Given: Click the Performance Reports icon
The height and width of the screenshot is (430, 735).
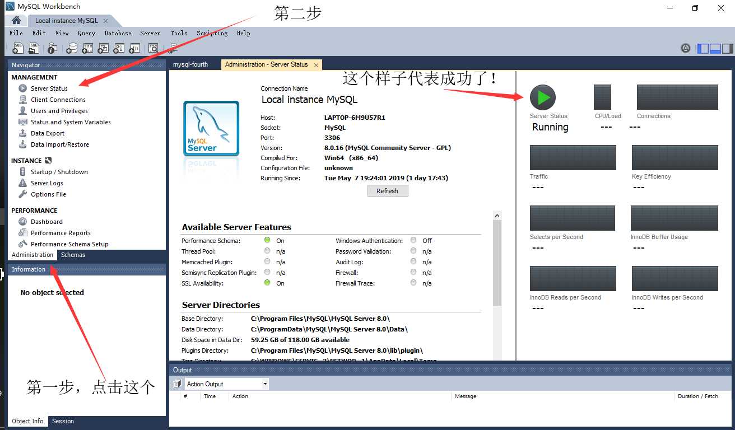Looking at the screenshot, I should 22,233.
